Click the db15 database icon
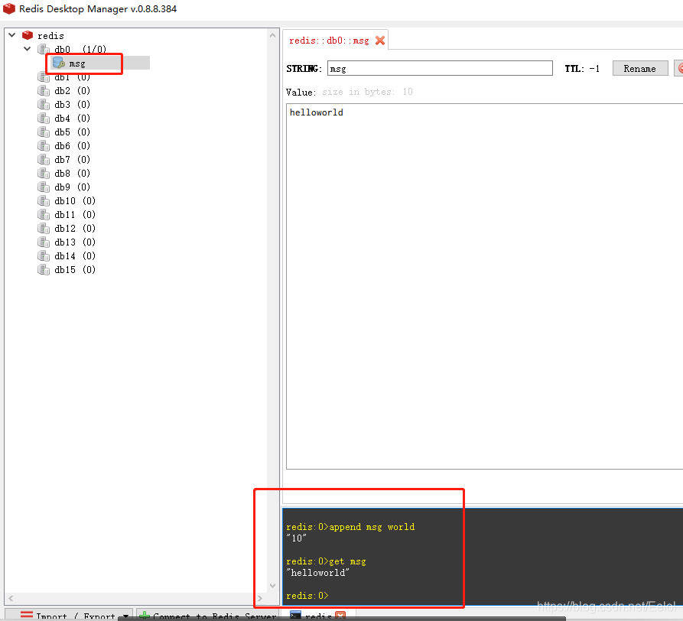Image resolution: width=683 pixels, height=621 pixels. (44, 269)
